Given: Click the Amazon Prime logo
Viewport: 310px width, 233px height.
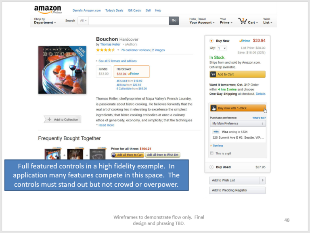Looking at the screenshot, I should pyautogui.click(x=48, y=10).
